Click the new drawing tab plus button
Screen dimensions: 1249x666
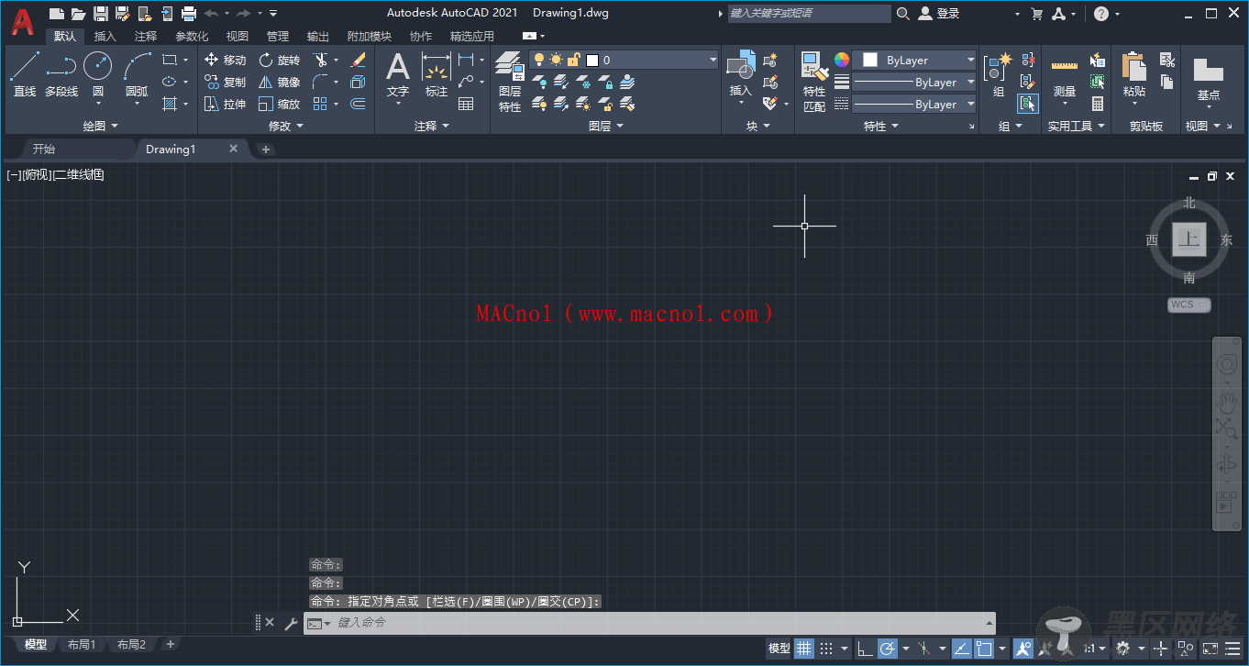(266, 149)
